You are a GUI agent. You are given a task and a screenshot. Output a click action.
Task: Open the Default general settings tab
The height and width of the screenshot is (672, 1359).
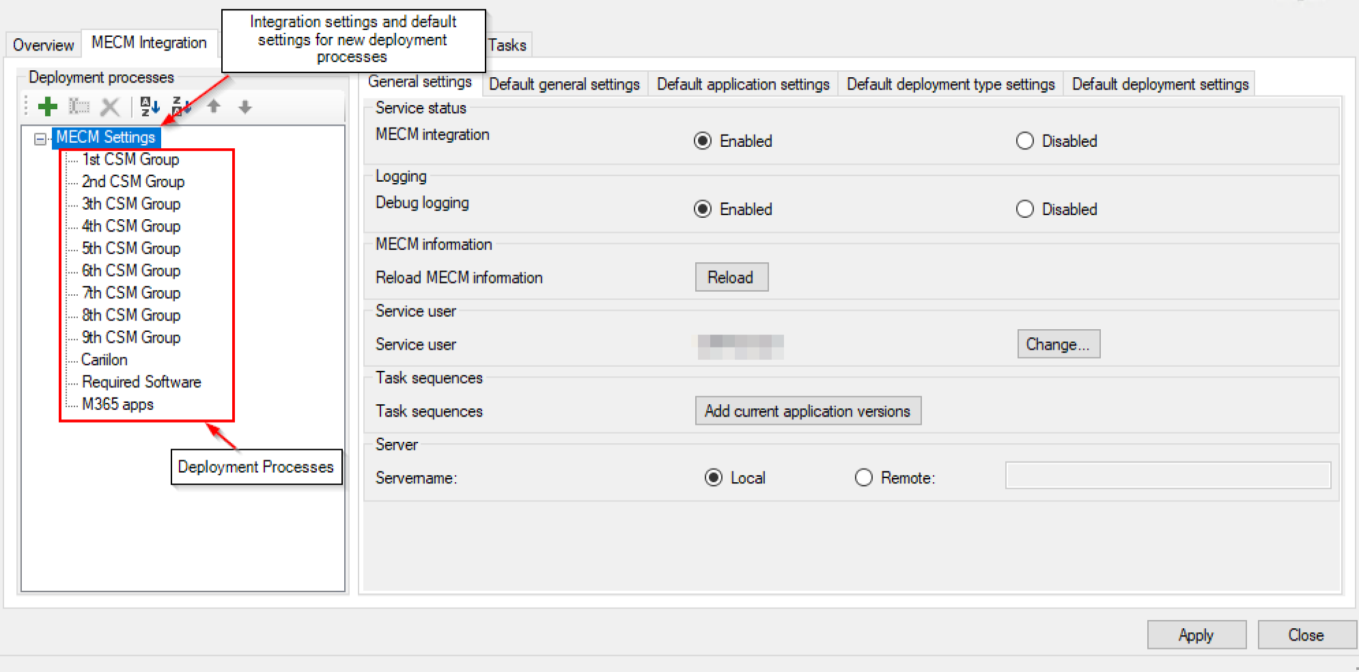[565, 84]
